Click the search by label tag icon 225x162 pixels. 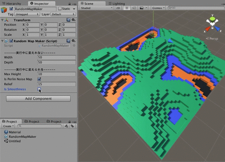point(72,126)
